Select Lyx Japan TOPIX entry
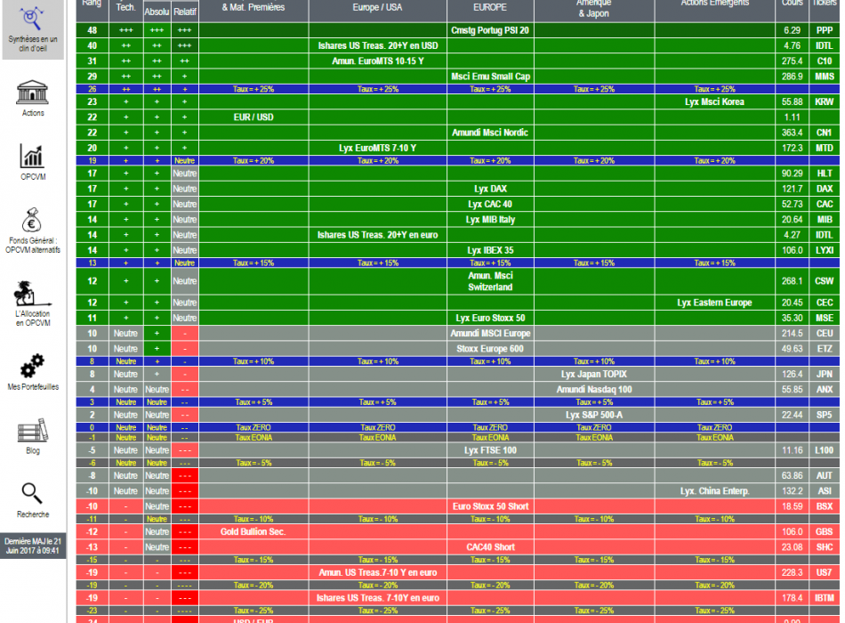The image size is (845, 623). (x=594, y=375)
